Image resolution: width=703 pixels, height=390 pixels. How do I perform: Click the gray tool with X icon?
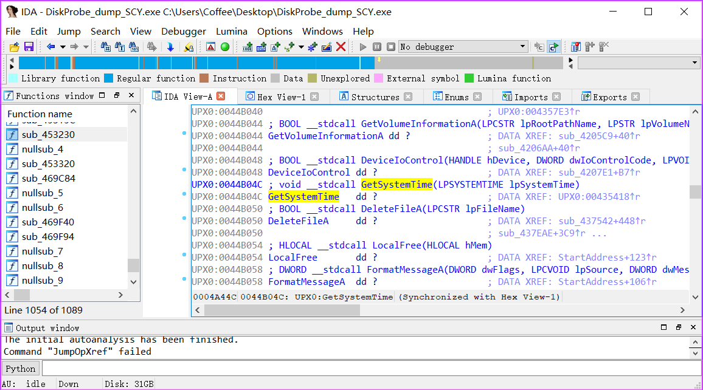(604, 47)
